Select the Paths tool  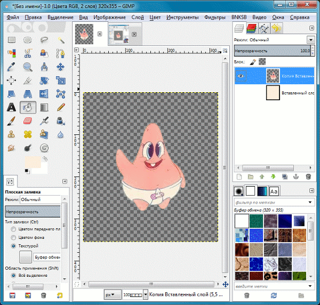(61, 53)
